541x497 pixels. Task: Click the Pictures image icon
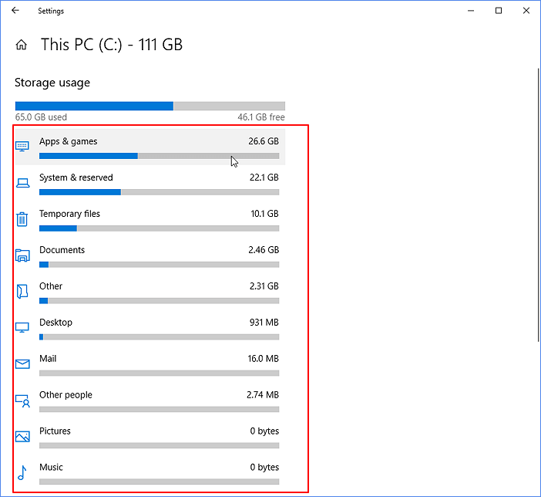pyautogui.click(x=22, y=437)
